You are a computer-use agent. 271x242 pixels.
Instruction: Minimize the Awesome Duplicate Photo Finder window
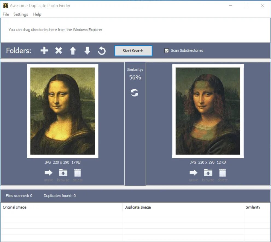231,6
